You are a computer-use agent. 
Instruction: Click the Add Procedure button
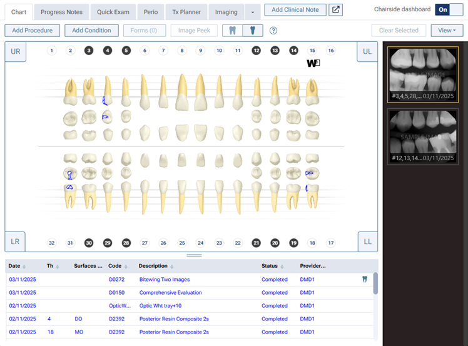[x=32, y=31]
